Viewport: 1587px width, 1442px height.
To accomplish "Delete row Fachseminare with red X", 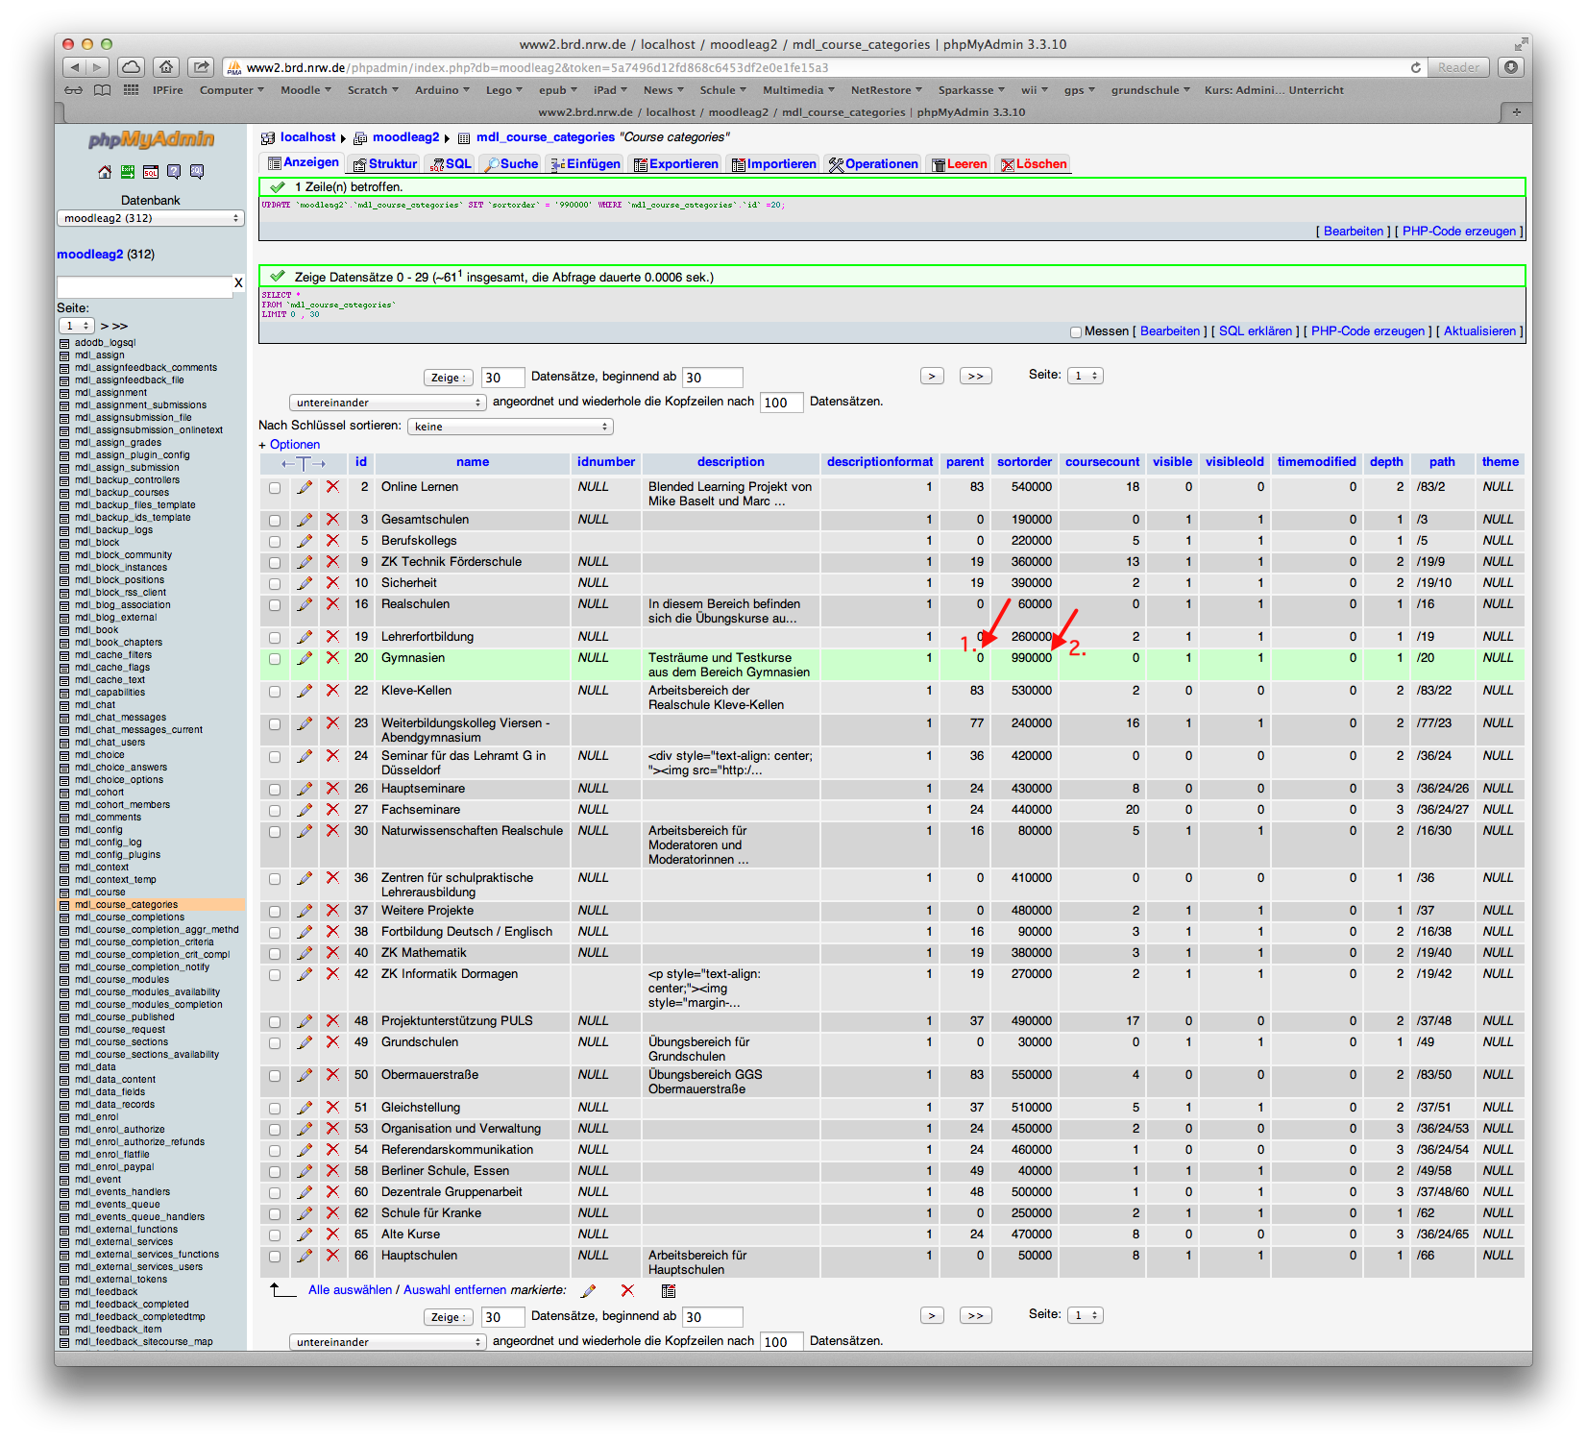I will tap(332, 810).
